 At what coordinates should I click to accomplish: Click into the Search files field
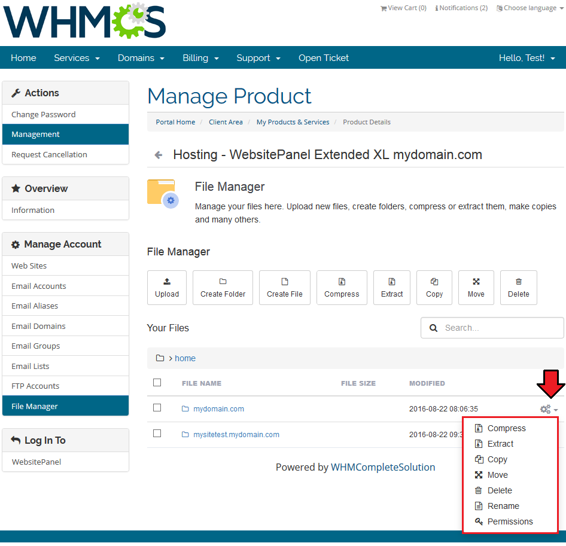coord(492,328)
